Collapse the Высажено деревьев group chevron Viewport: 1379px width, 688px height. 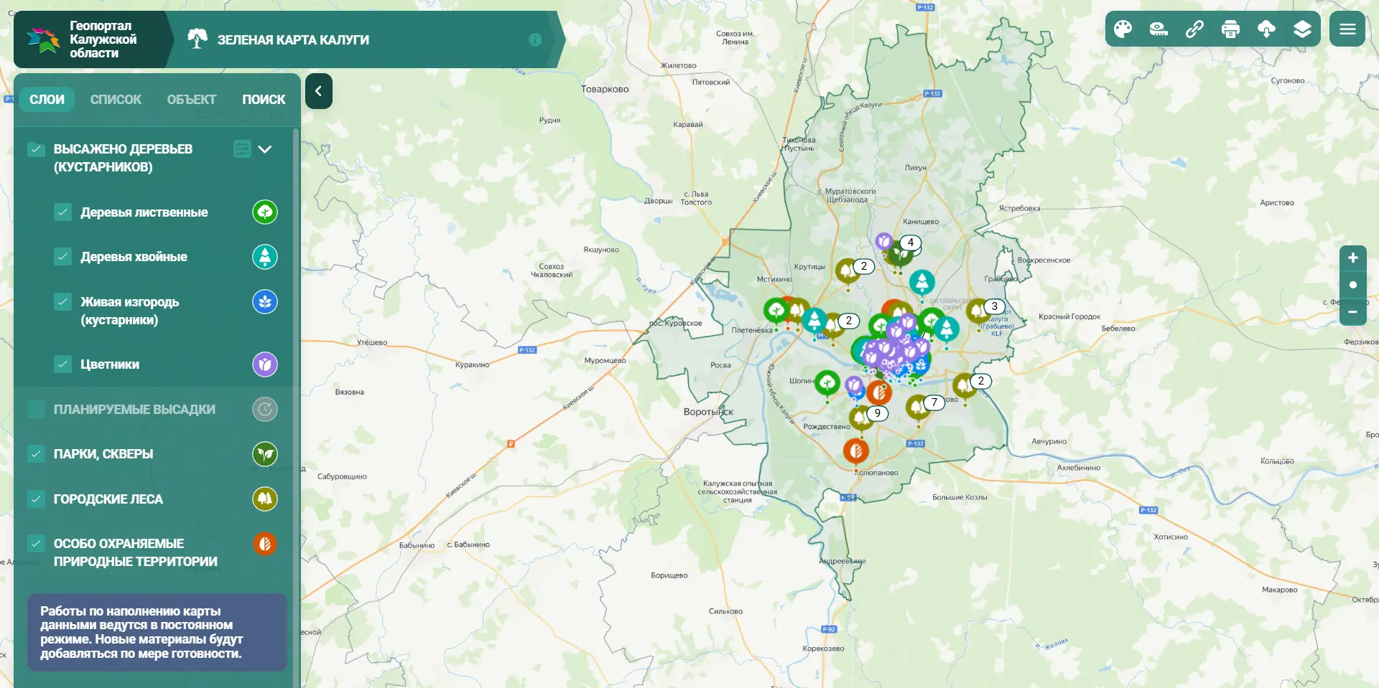click(265, 149)
